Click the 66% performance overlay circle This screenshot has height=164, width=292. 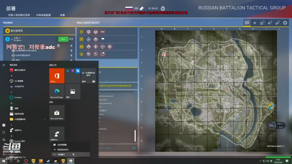[272, 125]
